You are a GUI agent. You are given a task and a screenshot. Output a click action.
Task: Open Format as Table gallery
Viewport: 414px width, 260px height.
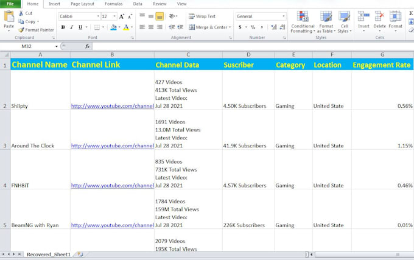point(326,22)
